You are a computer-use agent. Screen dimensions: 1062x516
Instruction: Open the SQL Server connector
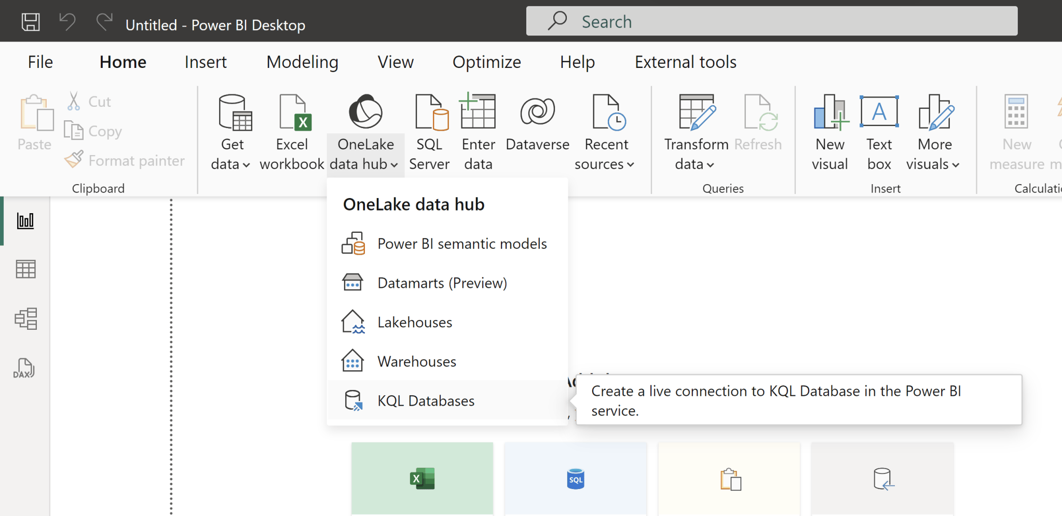[429, 132]
